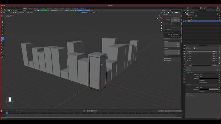Select the Cutter tool
Screen dimensions: 221x124
point(2,32)
